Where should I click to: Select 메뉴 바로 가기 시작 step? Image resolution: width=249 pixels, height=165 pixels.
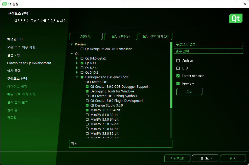click(x=21, y=94)
